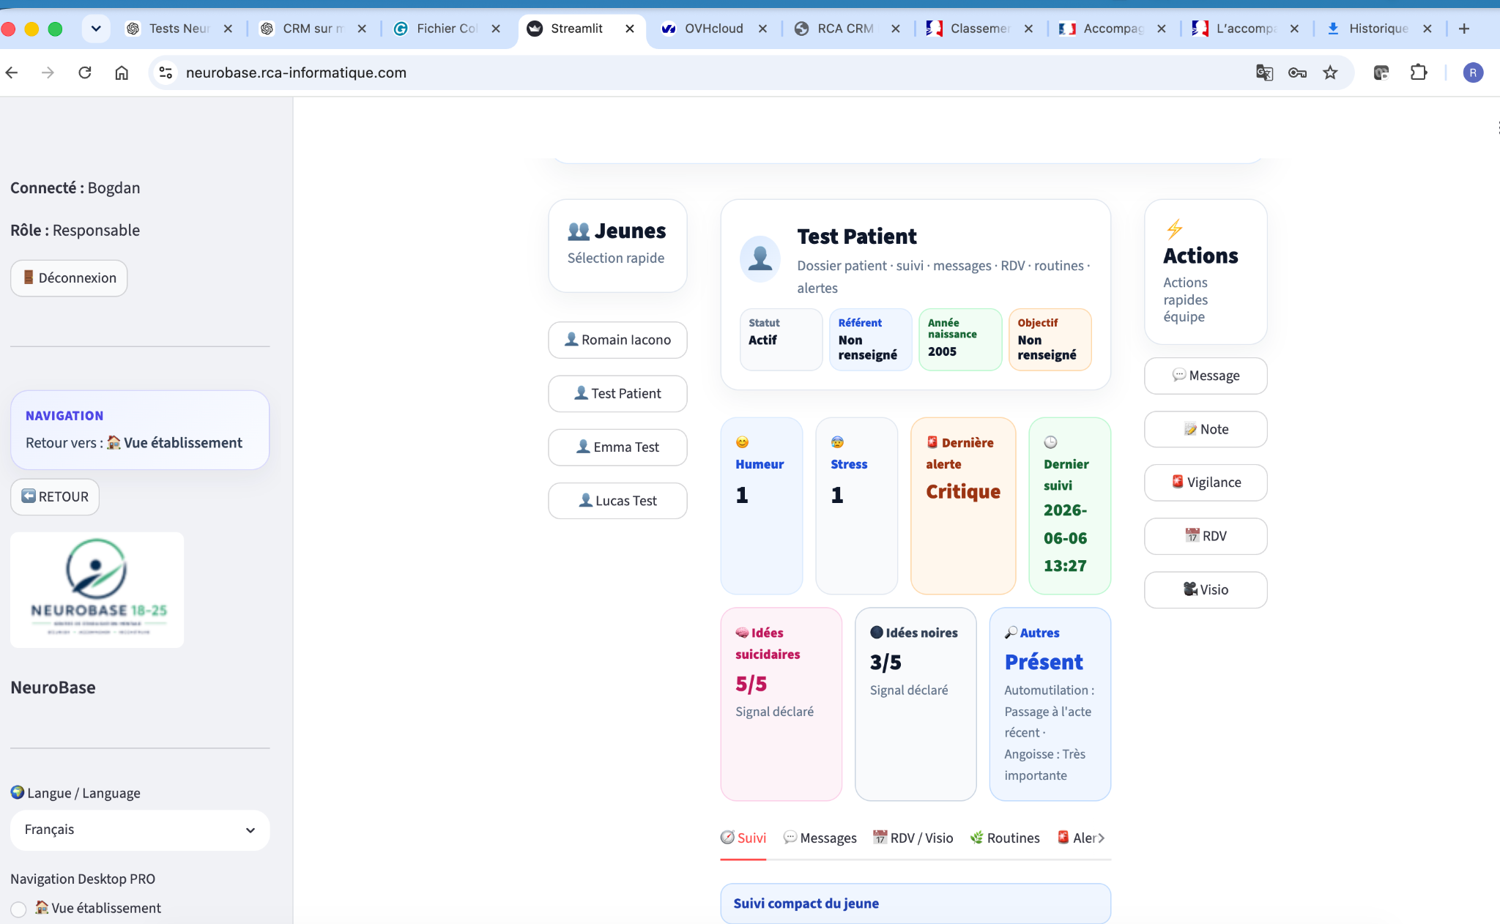Screen dimensions: 1500x924
Task: Open the Routines tab
Action: (x=1005, y=838)
